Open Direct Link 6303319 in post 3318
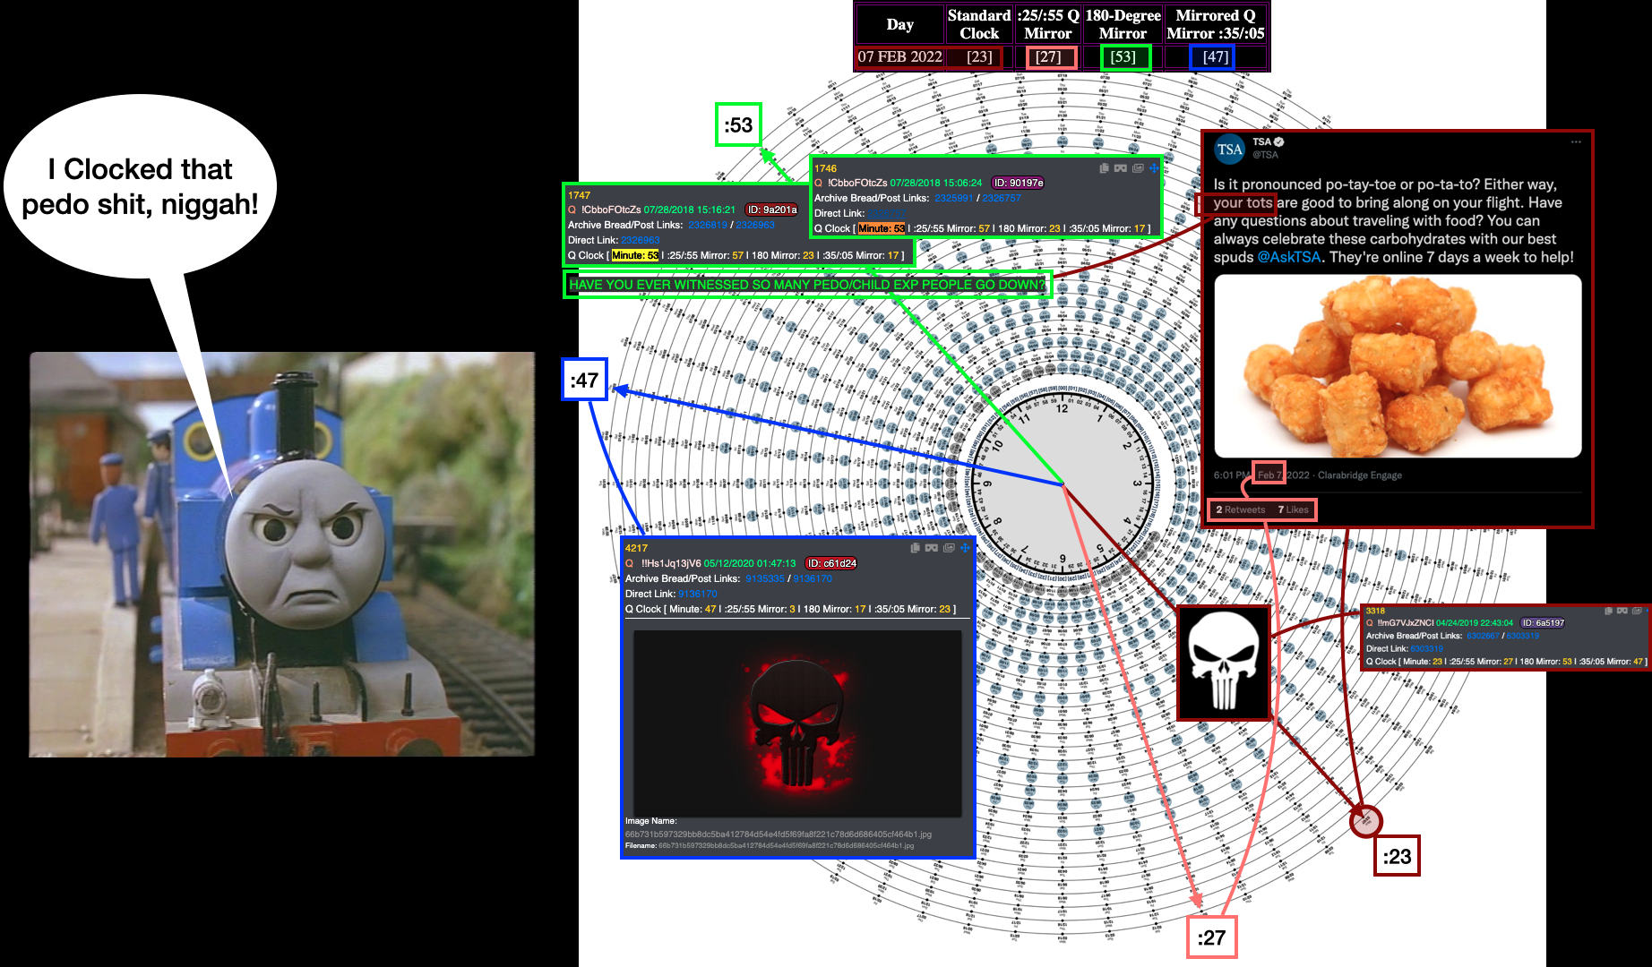 (1427, 648)
